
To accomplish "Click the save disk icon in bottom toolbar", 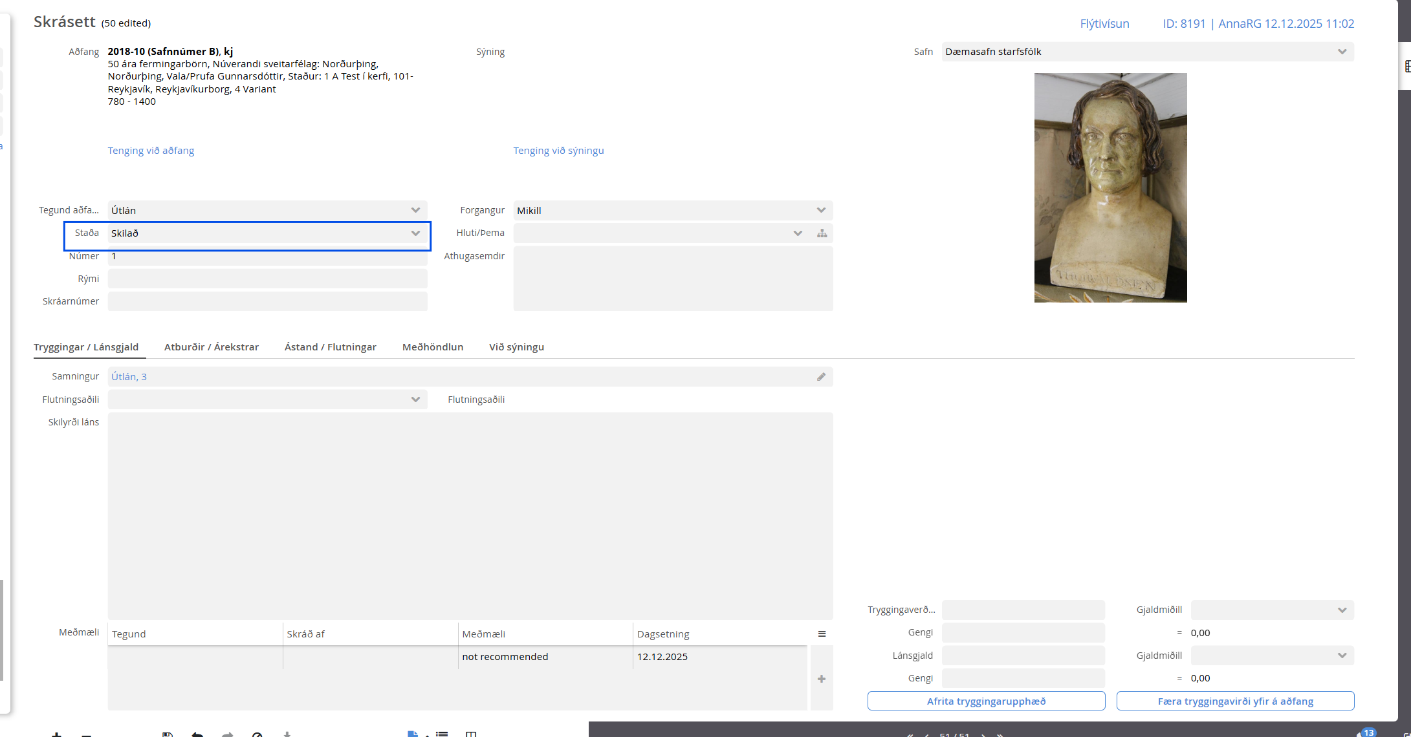I will [168, 734].
